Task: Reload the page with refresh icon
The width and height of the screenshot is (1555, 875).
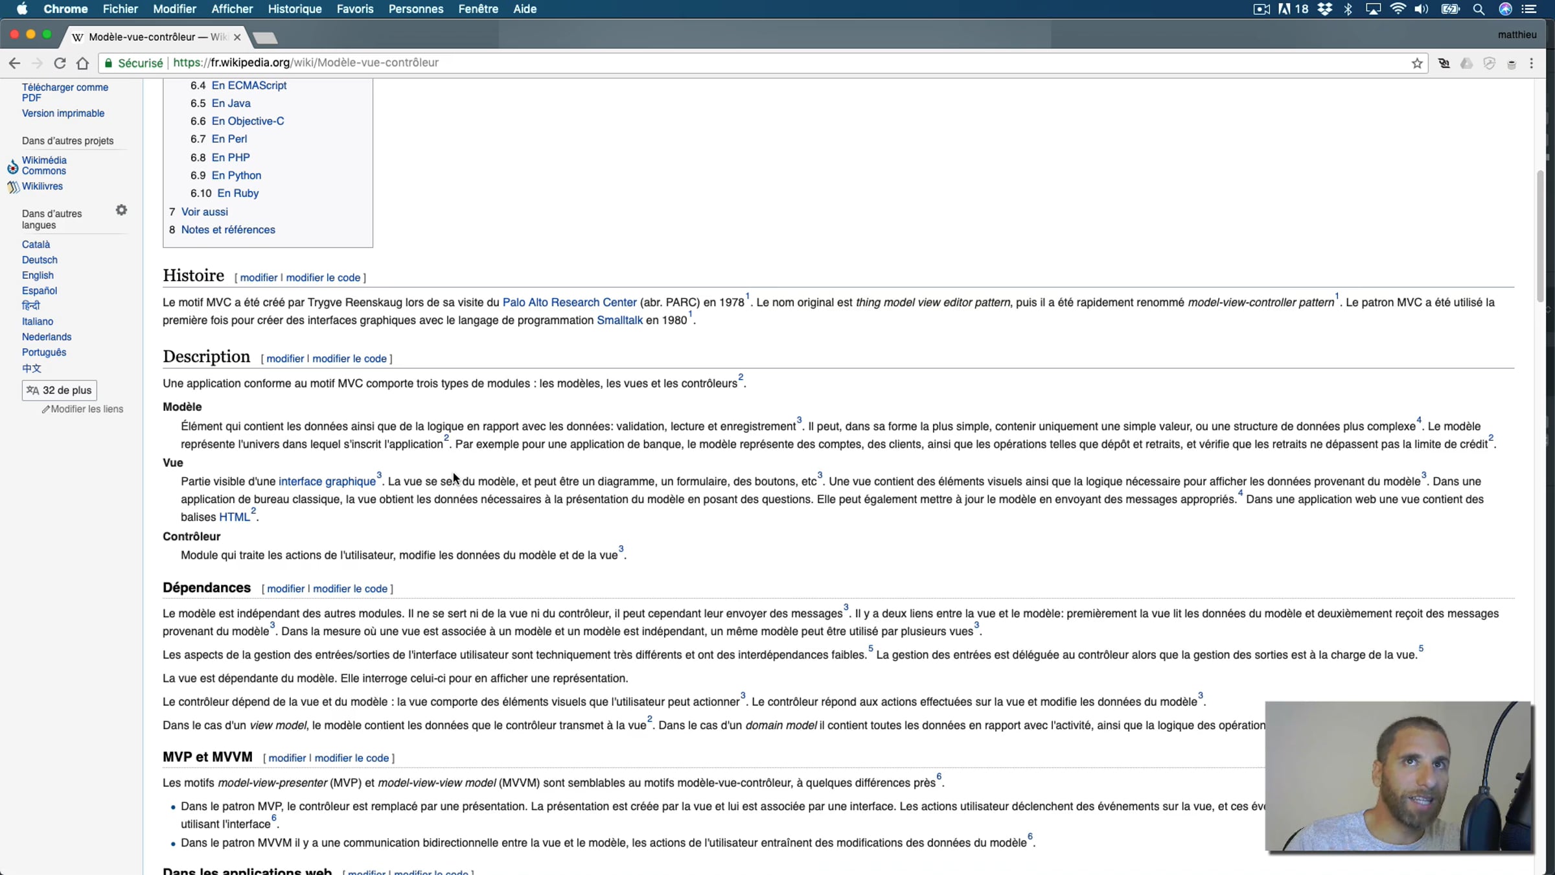Action: pyautogui.click(x=60, y=63)
